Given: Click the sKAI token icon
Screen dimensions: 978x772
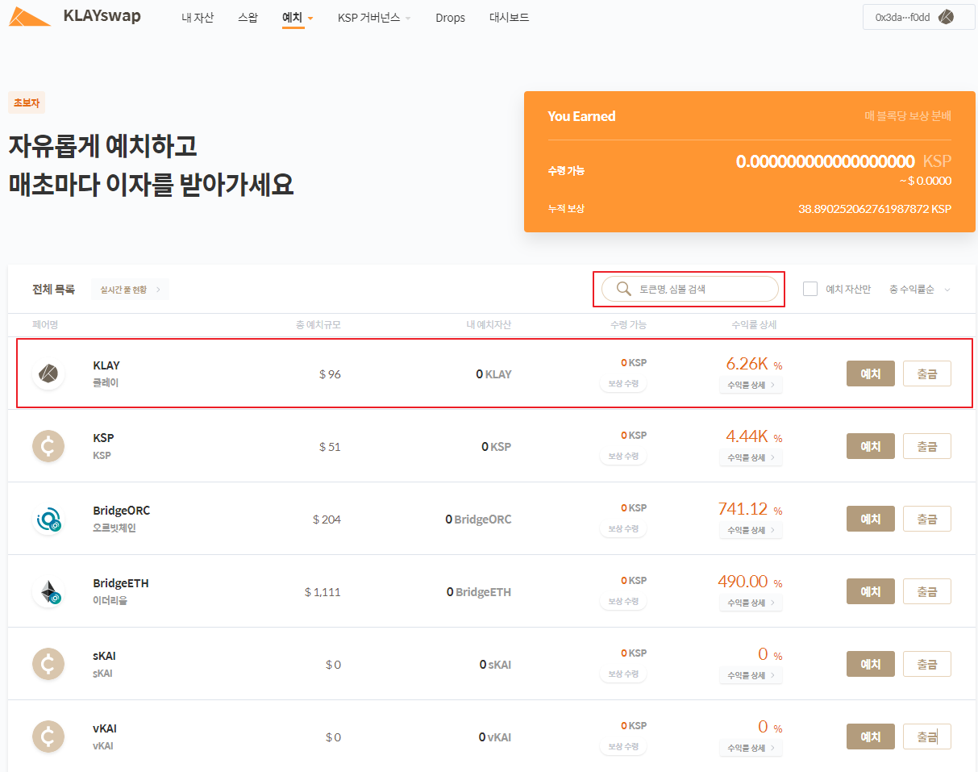Looking at the screenshot, I should point(48,664).
